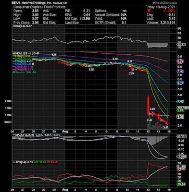The height and width of the screenshot is (192, 189).
Task: Click the blue EMA(50) legend line marker
Action: (14, 64)
